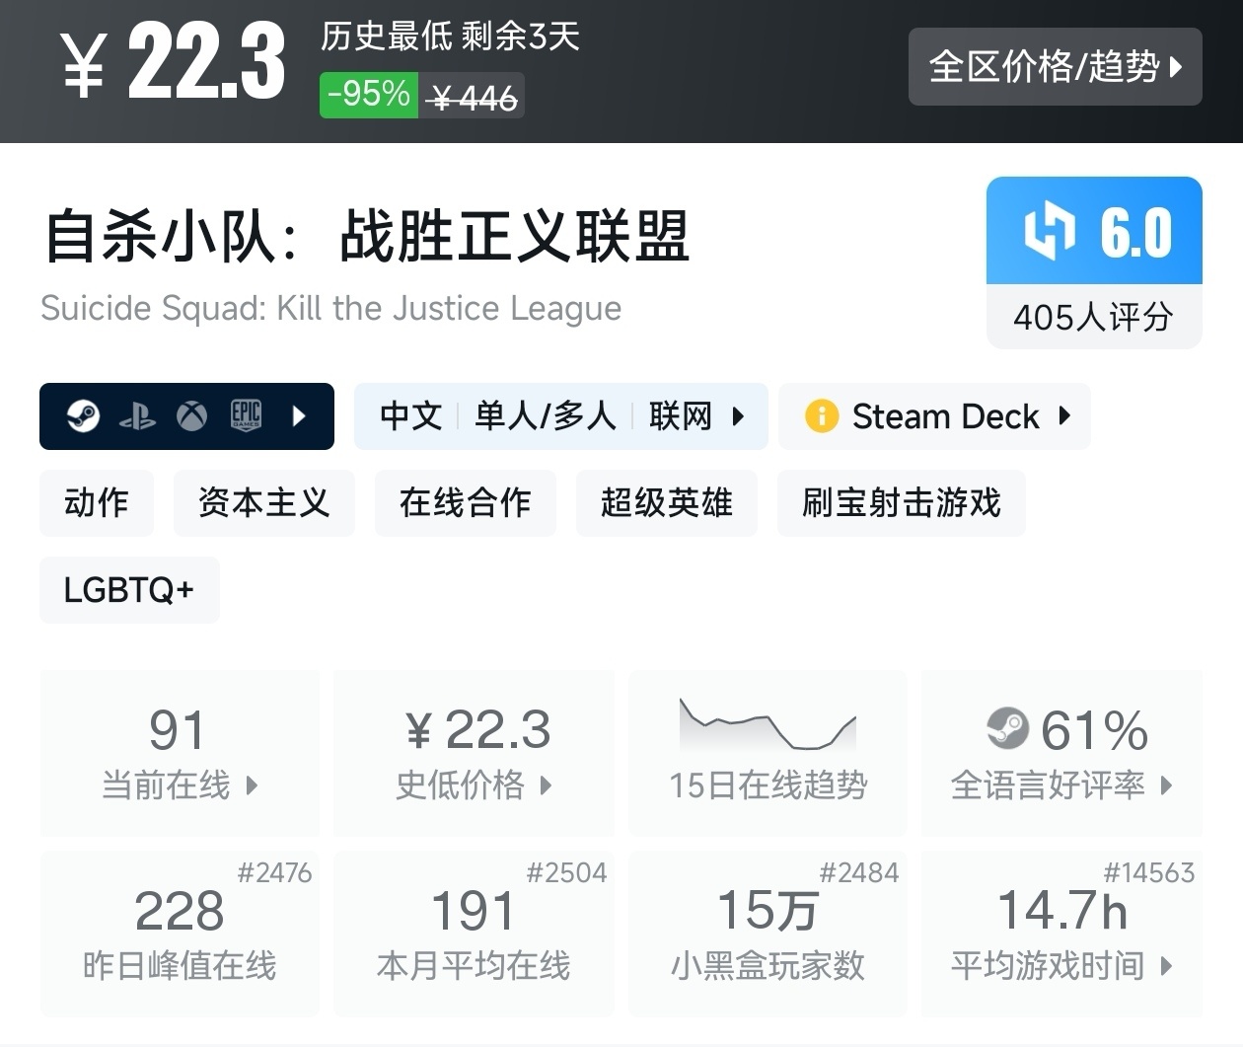Viewport: 1243px width, 1047px height.
Task: Expand the arrow after 联网
Action: 738,416
